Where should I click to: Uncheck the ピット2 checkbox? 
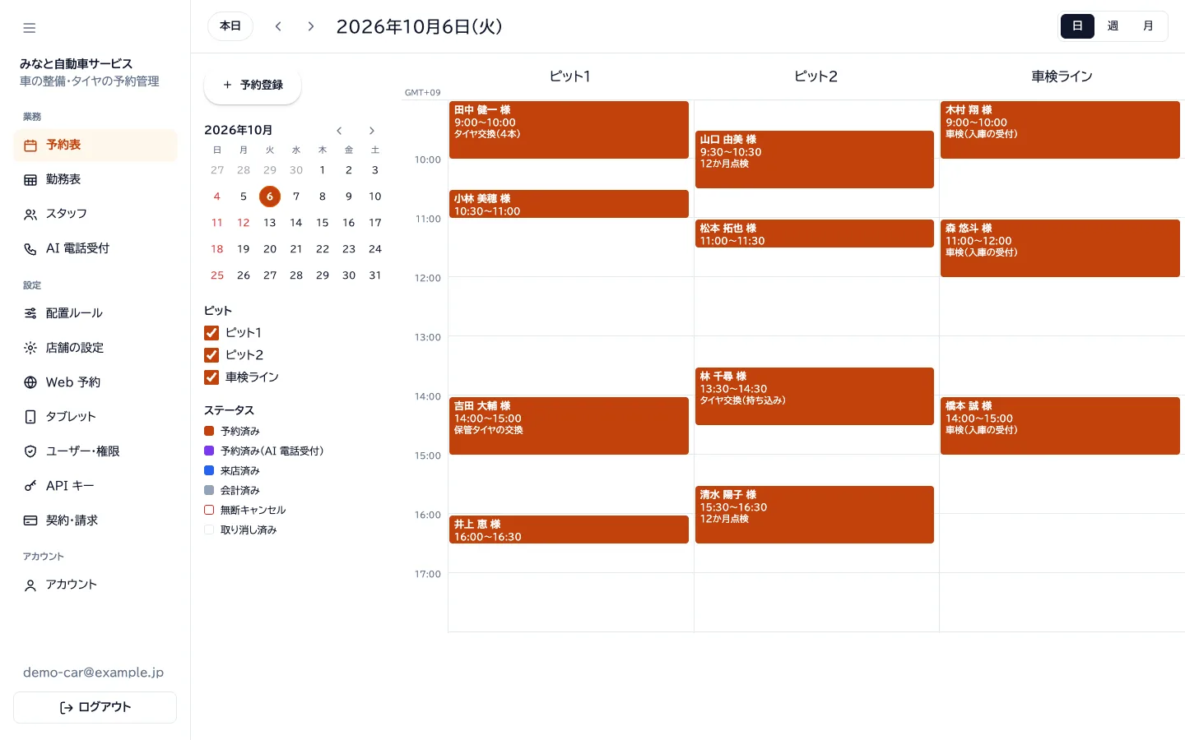click(211, 355)
